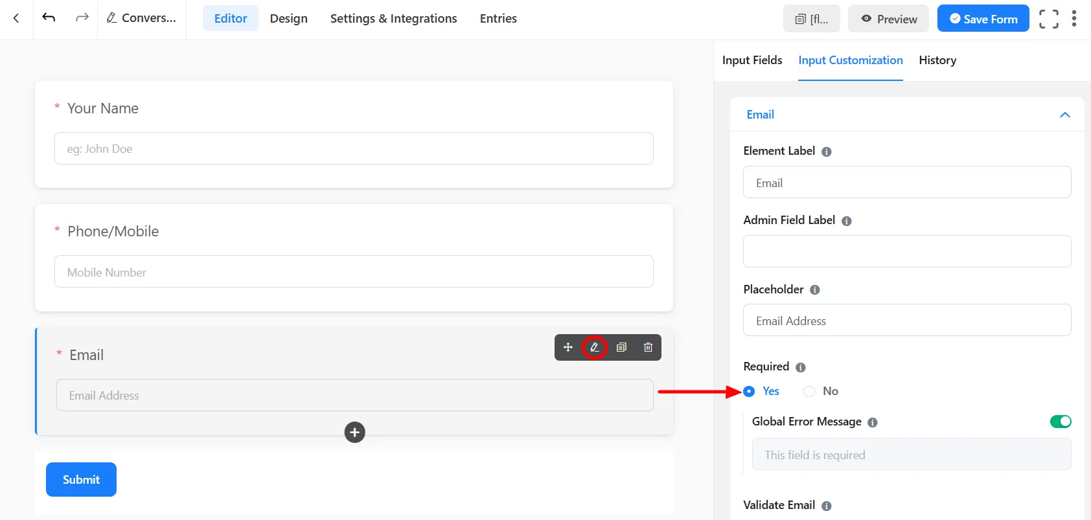Open the three-dot more options menu

pyautogui.click(x=1074, y=19)
